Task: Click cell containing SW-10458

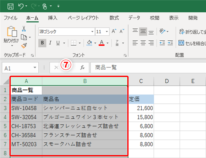Action: tap(26, 108)
